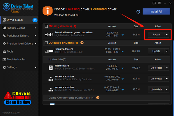Open the Motherboard Up-to-date dropdown arrow
Image resolution: width=174 pixels, height=116 pixels.
click(x=167, y=68)
